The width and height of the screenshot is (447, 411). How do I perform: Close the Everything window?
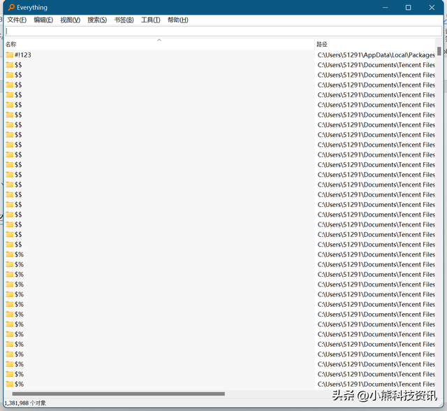[432, 8]
